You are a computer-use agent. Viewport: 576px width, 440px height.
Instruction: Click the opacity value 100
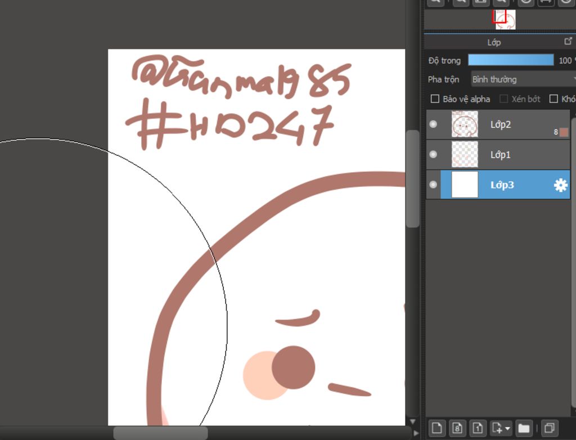coord(565,61)
